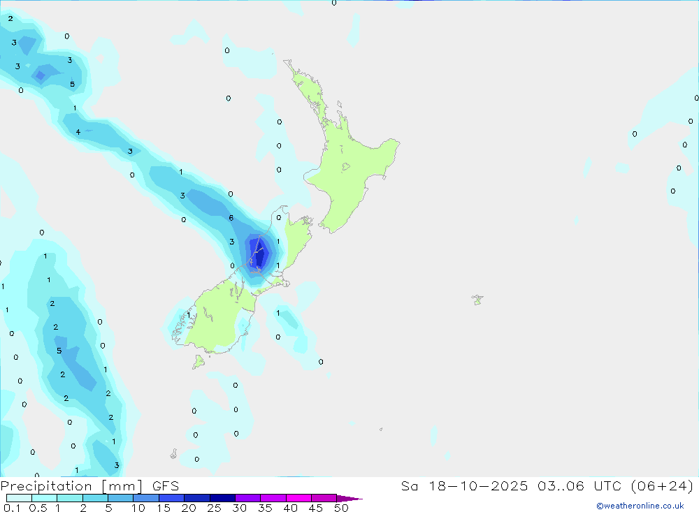Click the 30–35 mm purple legend swatch
This screenshot has height=512, width=699.
(x=248, y=498)
